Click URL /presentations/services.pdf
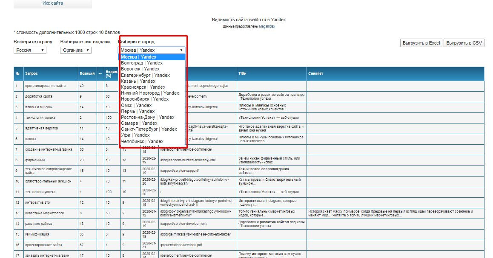Screen dimensions: 493x258 tap(181, 245)
